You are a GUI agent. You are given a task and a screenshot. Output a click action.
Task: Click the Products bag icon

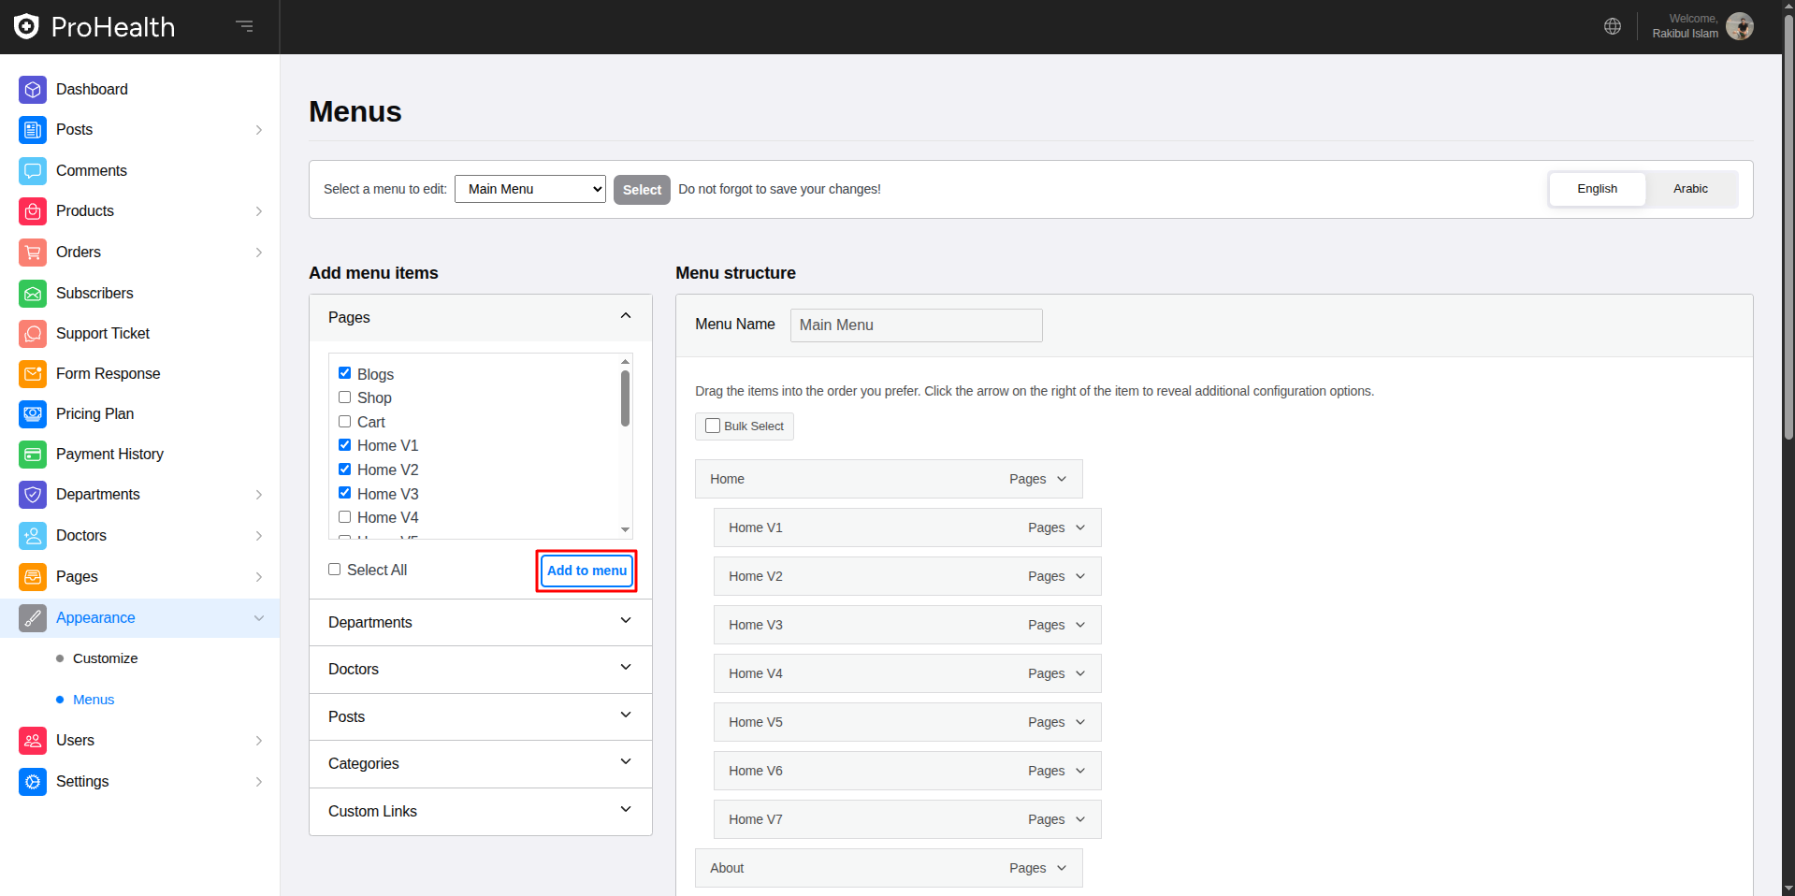pyautogui.click(x=33, y=211)
